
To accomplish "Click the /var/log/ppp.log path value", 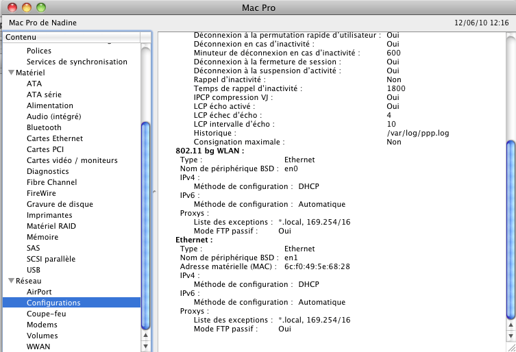I will (x=418, y=133).
